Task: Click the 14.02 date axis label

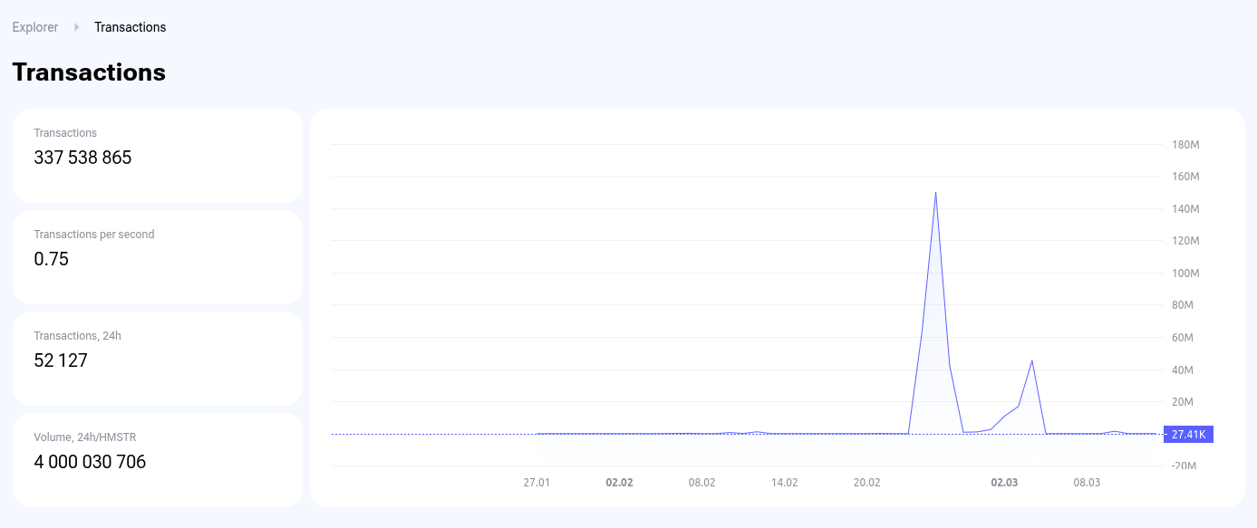Action: pyautogui.click(x=784, y=483)
